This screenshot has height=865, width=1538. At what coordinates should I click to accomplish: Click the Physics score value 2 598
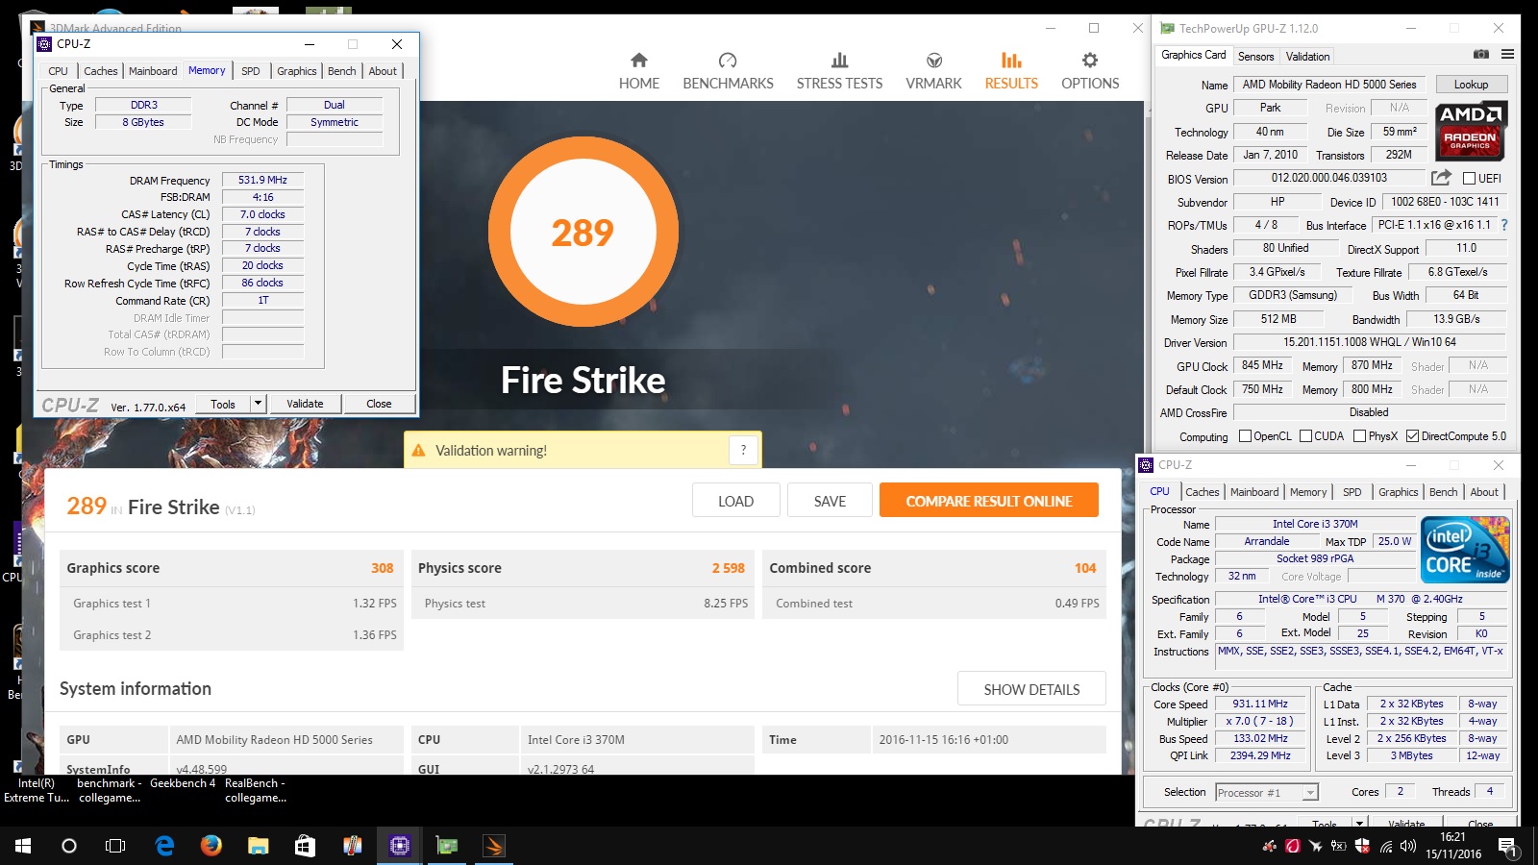(x=729, y=568)
